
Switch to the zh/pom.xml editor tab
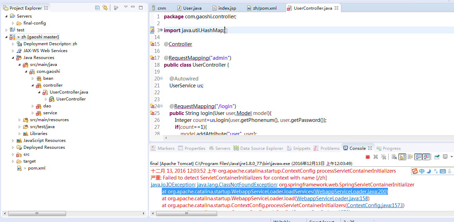pyautogui.click(x=262, y=8)
